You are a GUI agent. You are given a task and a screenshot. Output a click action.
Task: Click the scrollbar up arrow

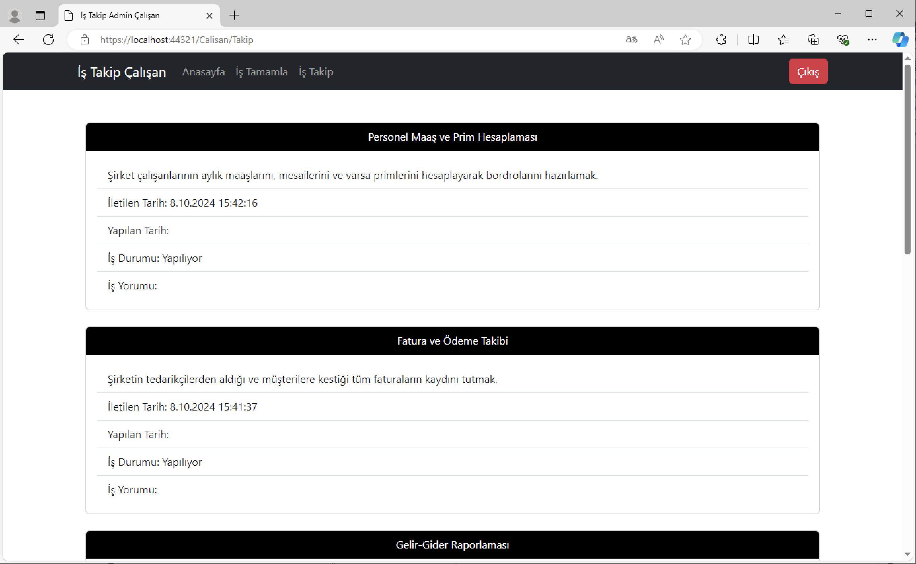[908, 59]
